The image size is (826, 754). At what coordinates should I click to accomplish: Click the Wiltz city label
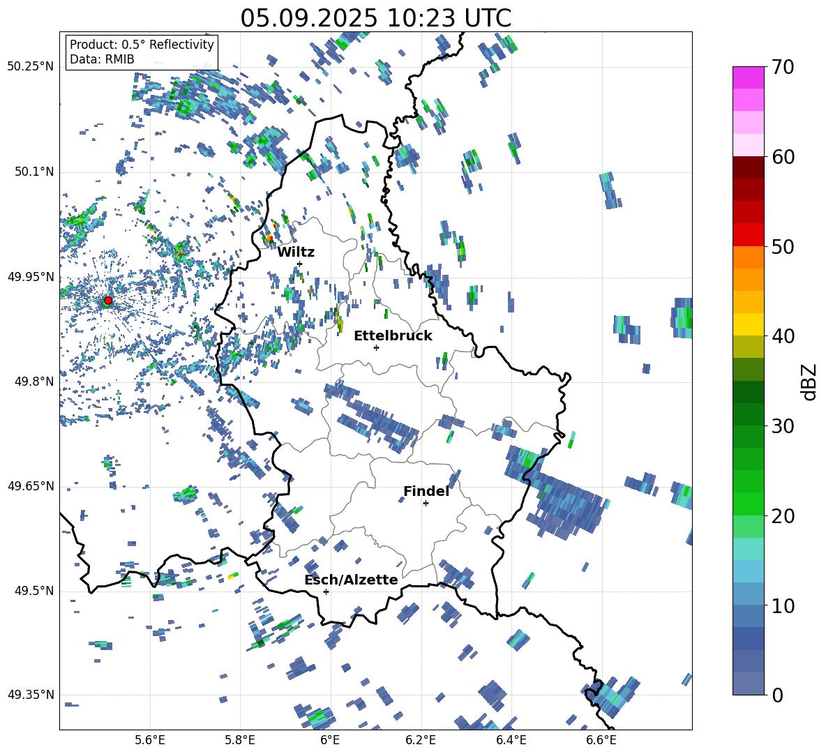coord(296,252)
